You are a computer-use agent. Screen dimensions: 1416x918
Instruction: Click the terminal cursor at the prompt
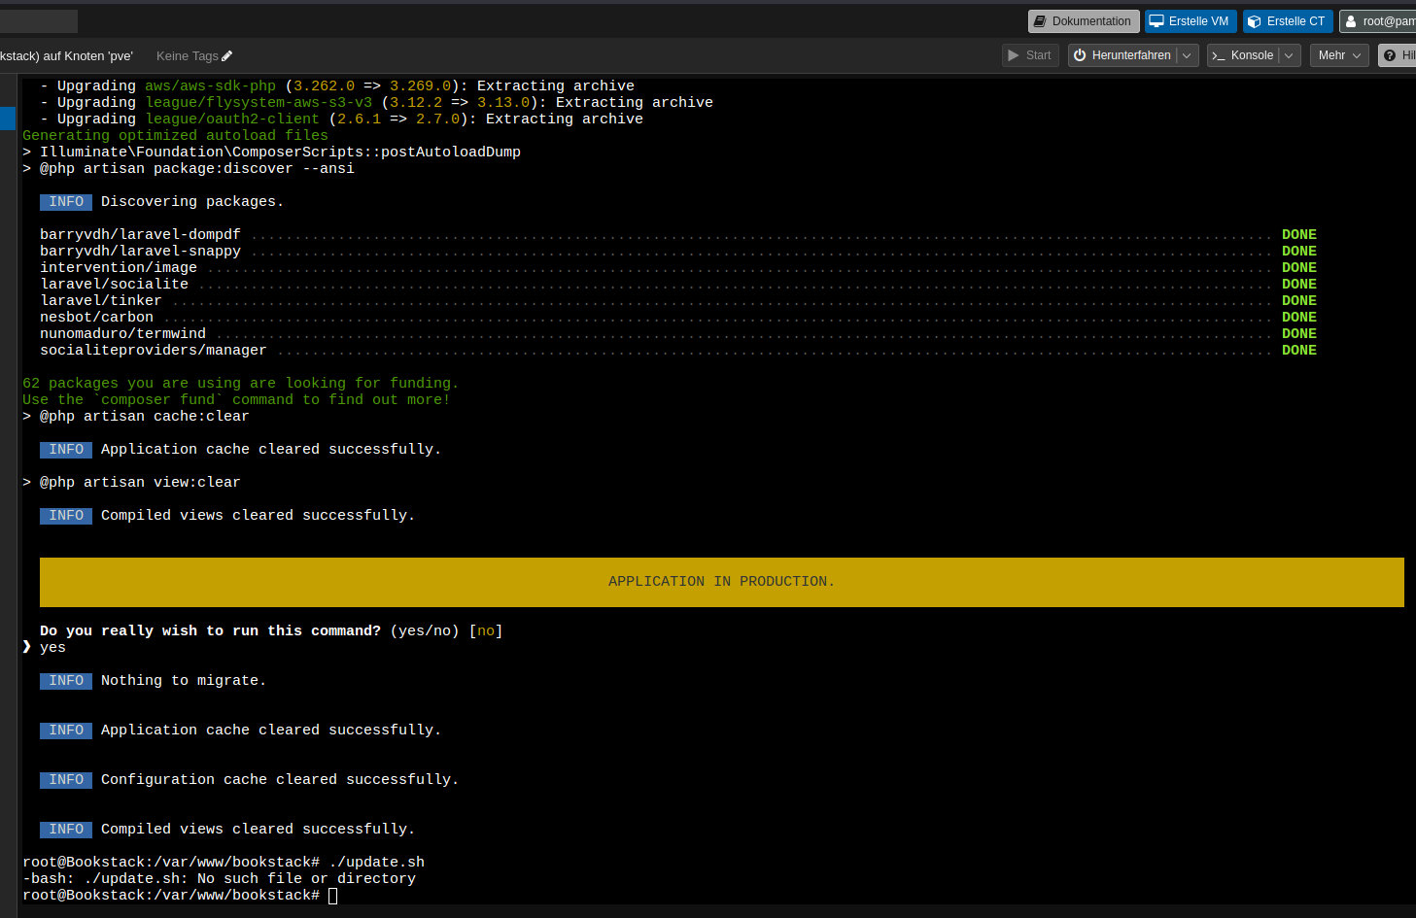point(332,896)
